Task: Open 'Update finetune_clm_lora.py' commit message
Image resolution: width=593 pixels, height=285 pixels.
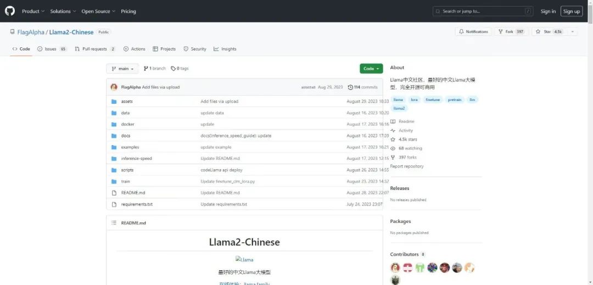Action: (228, 181)
